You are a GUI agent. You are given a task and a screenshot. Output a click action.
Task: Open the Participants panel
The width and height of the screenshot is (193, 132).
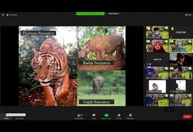pyautogui.click(x=79, y=117)
